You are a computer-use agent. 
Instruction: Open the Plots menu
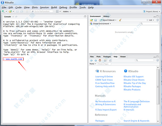click(35, 8)
